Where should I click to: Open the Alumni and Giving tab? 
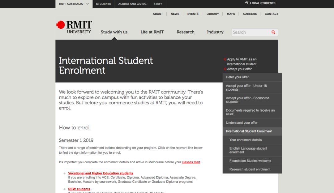(132, 4)
